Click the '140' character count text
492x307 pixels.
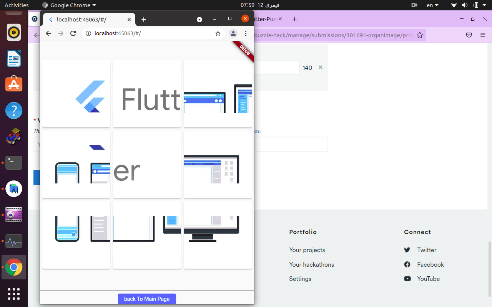pos(307,68)
